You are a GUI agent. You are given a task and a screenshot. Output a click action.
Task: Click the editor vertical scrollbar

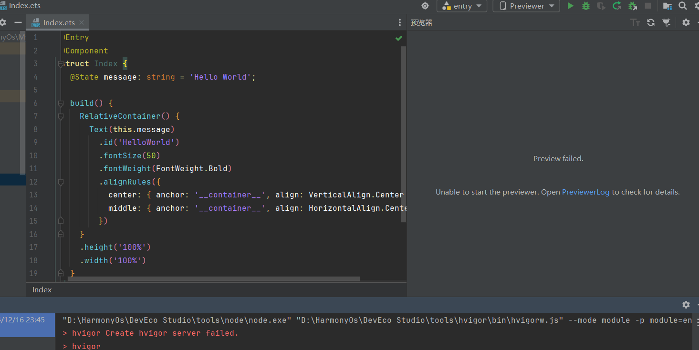404,134
